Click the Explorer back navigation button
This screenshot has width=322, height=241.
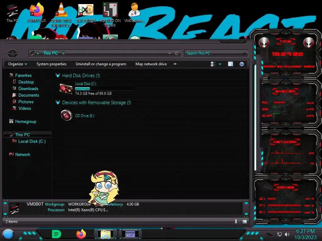click(x=12, y=53)
